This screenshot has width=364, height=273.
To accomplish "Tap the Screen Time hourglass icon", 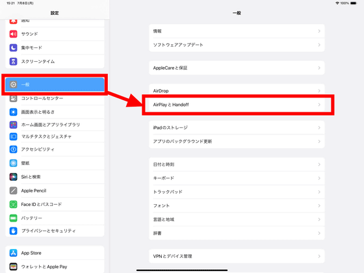I will [x=13, y=62].
